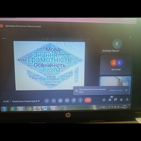
Task: Open the activities icon
Action: pos(121,99)
